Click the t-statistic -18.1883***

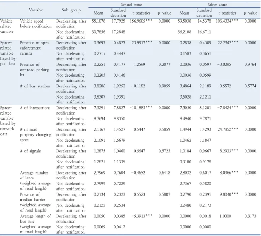pos(141,108)
